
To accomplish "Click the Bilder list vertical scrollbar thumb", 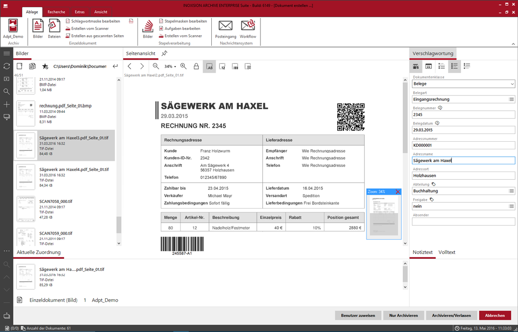I will [119, 224].
